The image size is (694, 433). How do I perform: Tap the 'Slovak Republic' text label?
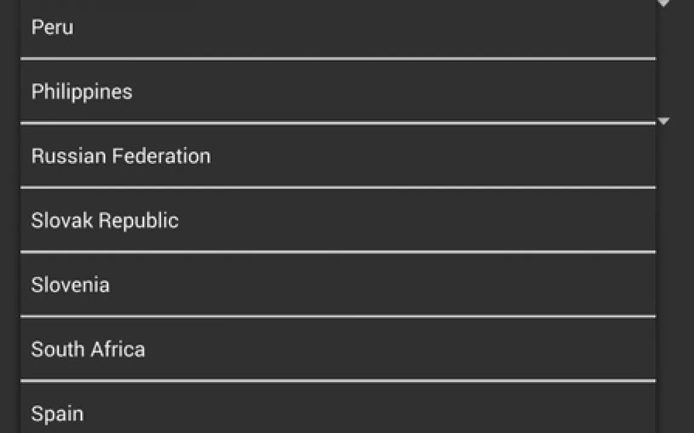click(105, 221)
